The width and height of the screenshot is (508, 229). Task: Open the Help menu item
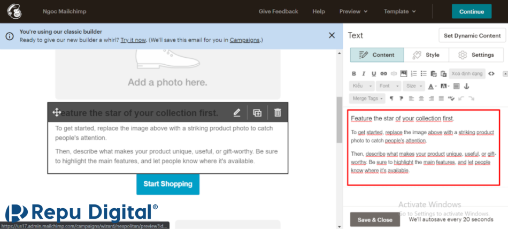pyautogui.click(x=319, y=11)
